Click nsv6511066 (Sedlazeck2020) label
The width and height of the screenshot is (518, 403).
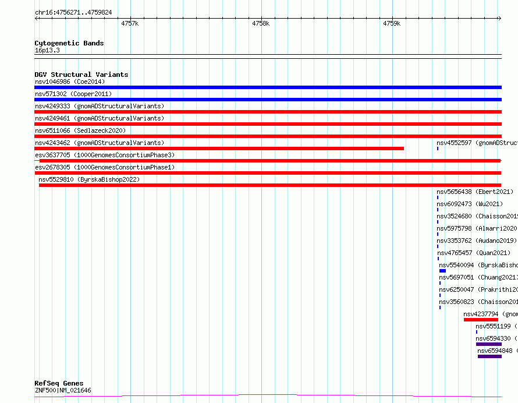(80, 130)
